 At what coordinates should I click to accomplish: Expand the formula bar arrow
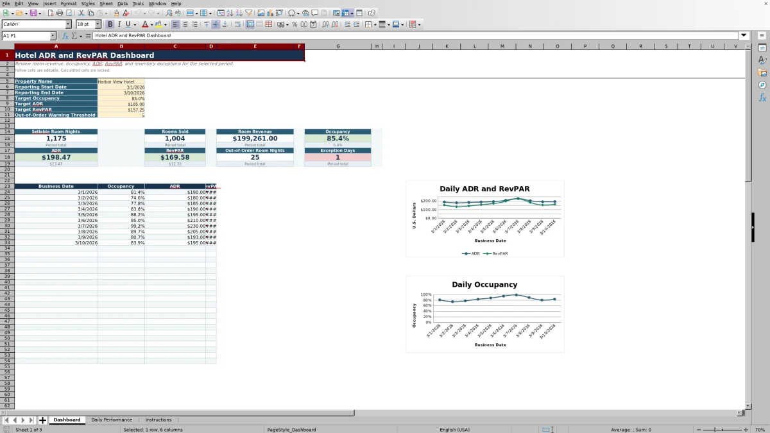pyautogui.click(x=744, y=36)
